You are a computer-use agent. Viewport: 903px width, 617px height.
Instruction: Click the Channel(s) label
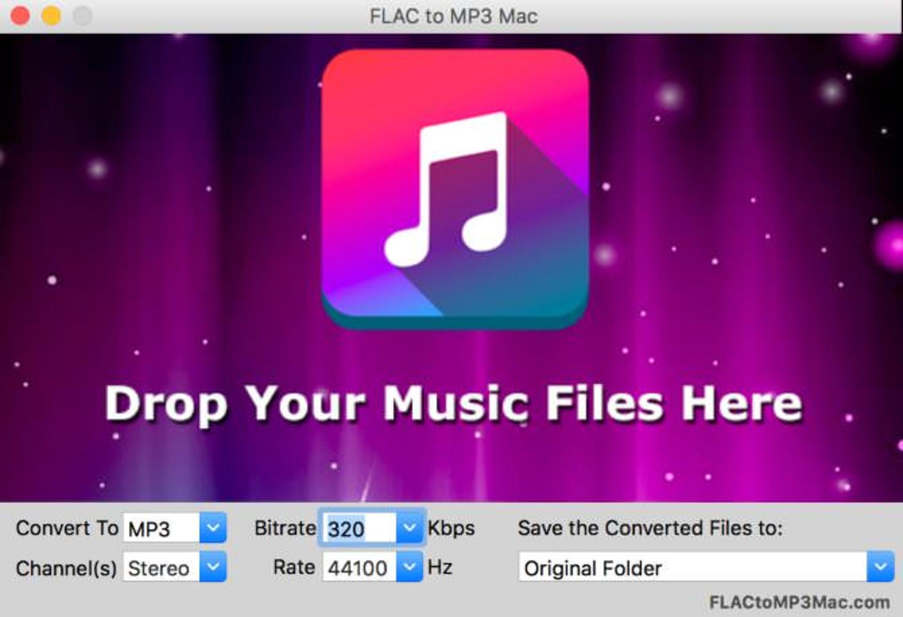click(66, 569)
